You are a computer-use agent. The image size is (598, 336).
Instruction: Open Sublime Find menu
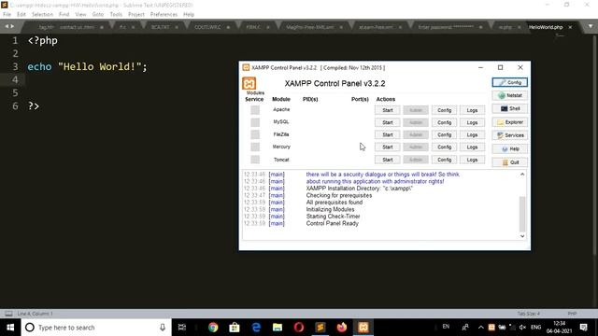coord(64,15)
